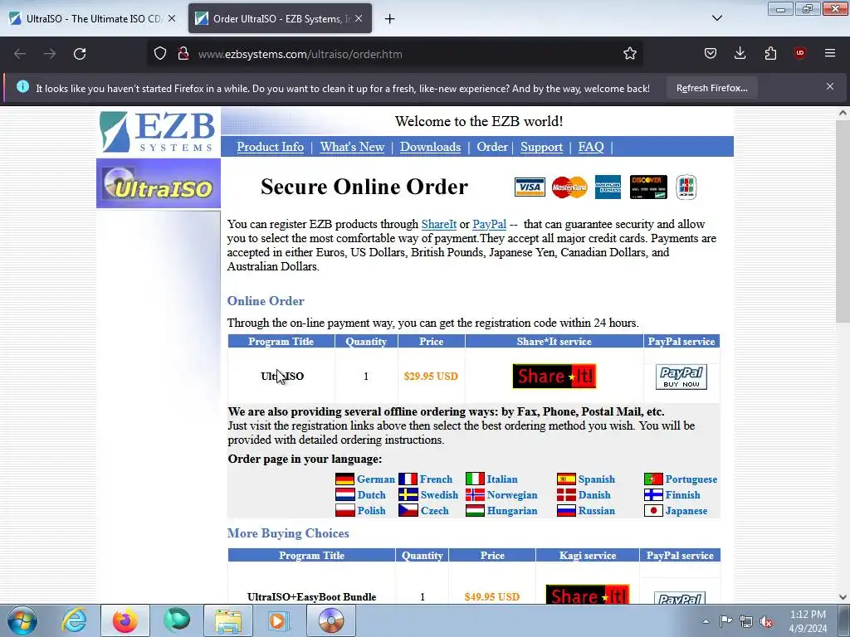850x637 pixels.
Task: Open the tracking protection shield icon
Action: [160, 54]
